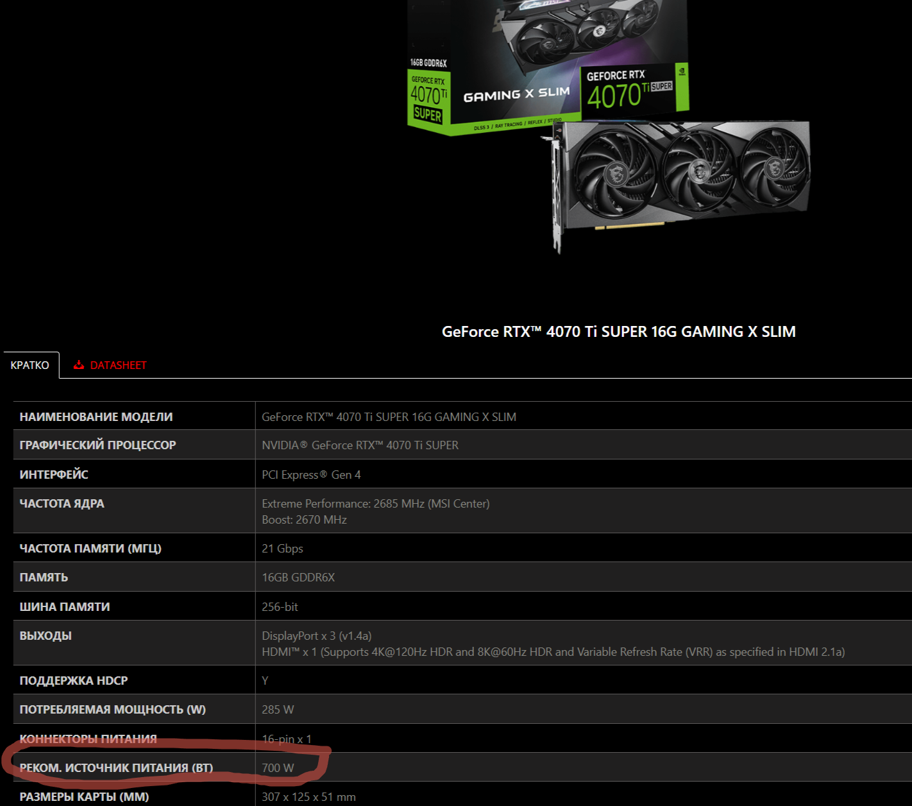Image resolution: width=912 pixels, height=806 pixels.
Task: Select the model name value in the table
Action: [x=389, y=417]
